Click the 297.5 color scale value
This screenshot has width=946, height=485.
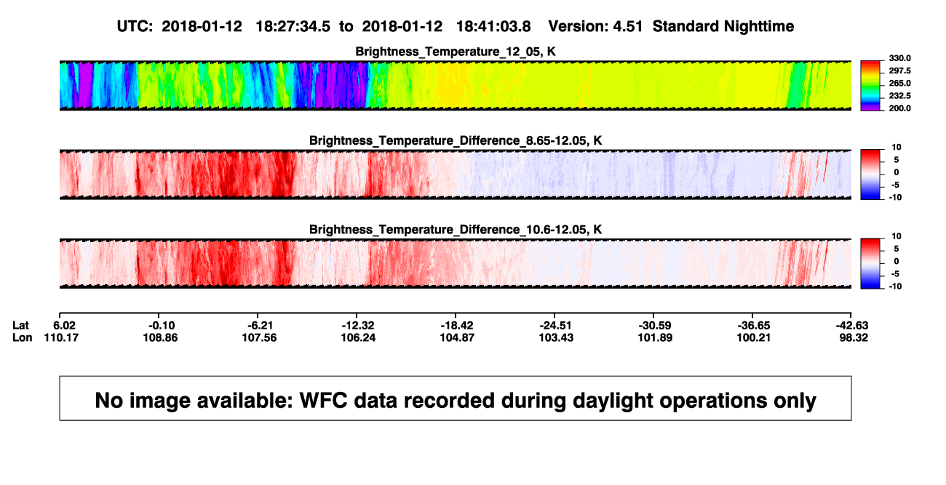click(x=900, y=71)
